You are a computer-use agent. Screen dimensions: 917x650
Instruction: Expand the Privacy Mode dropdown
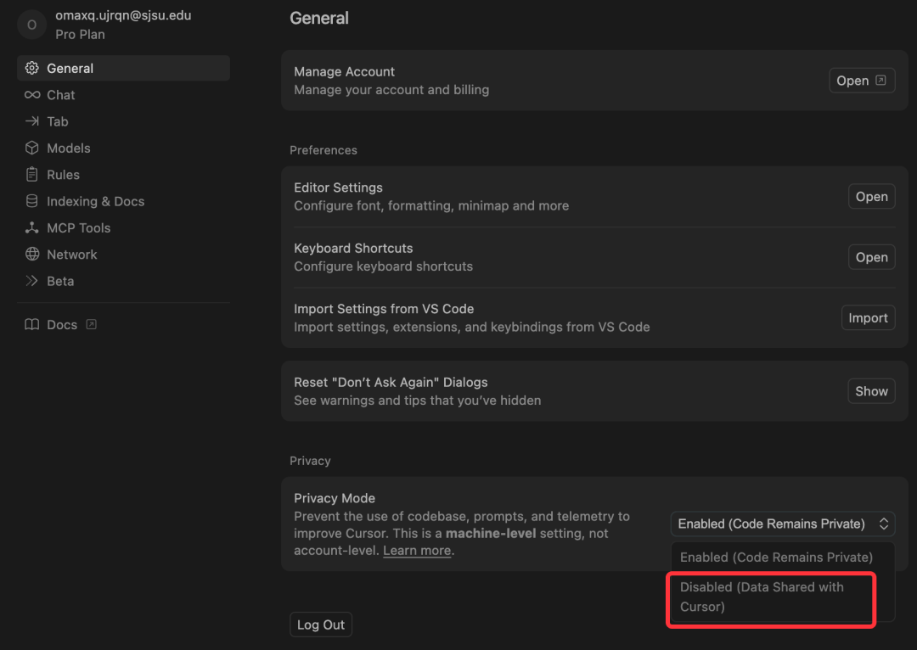[x=782, y=524]
